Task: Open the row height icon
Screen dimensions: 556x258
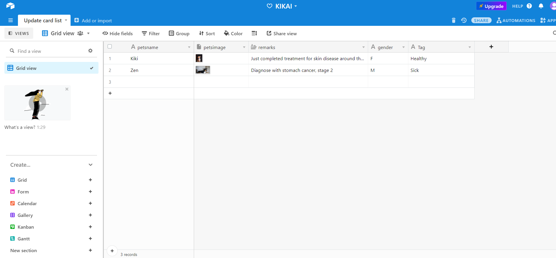Action: click(254, 33)
